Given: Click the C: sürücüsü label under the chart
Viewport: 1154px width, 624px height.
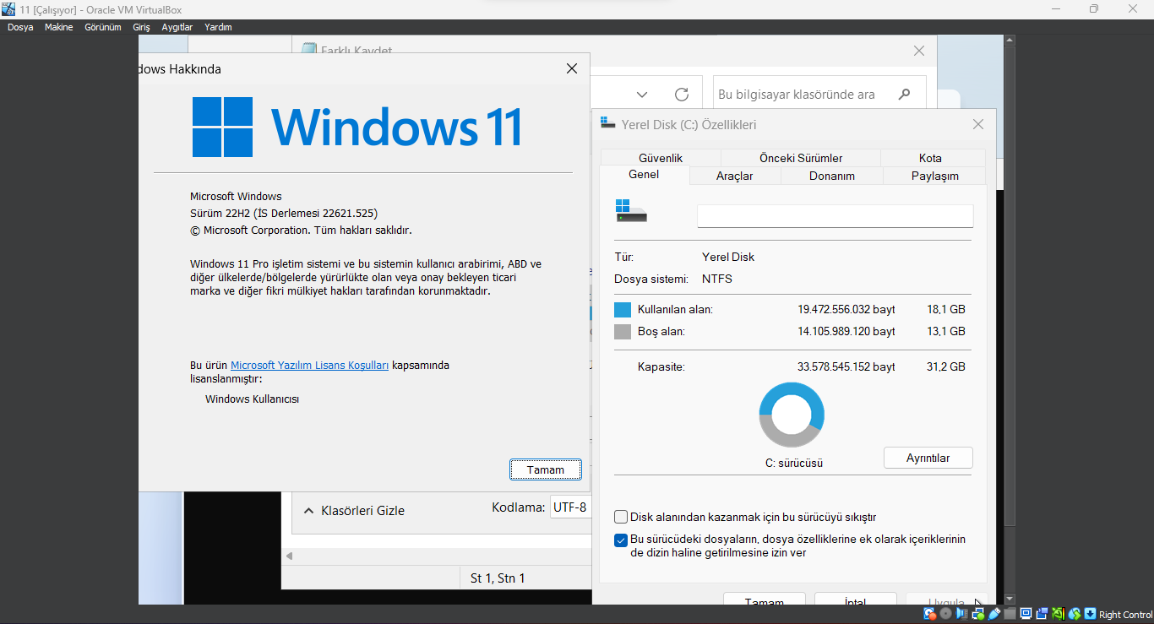Looking at the screenshot, I should pyautogui.click(x=794, y=463).
